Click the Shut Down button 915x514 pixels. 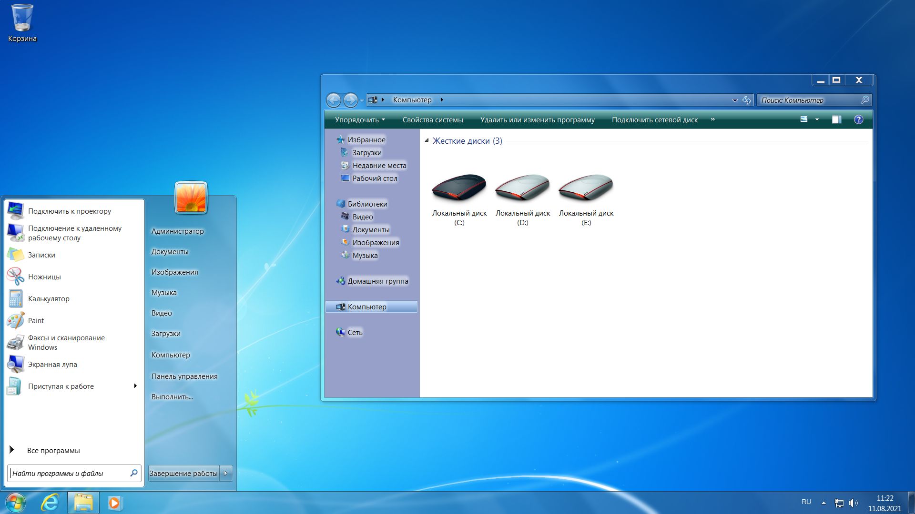[183, 473]
